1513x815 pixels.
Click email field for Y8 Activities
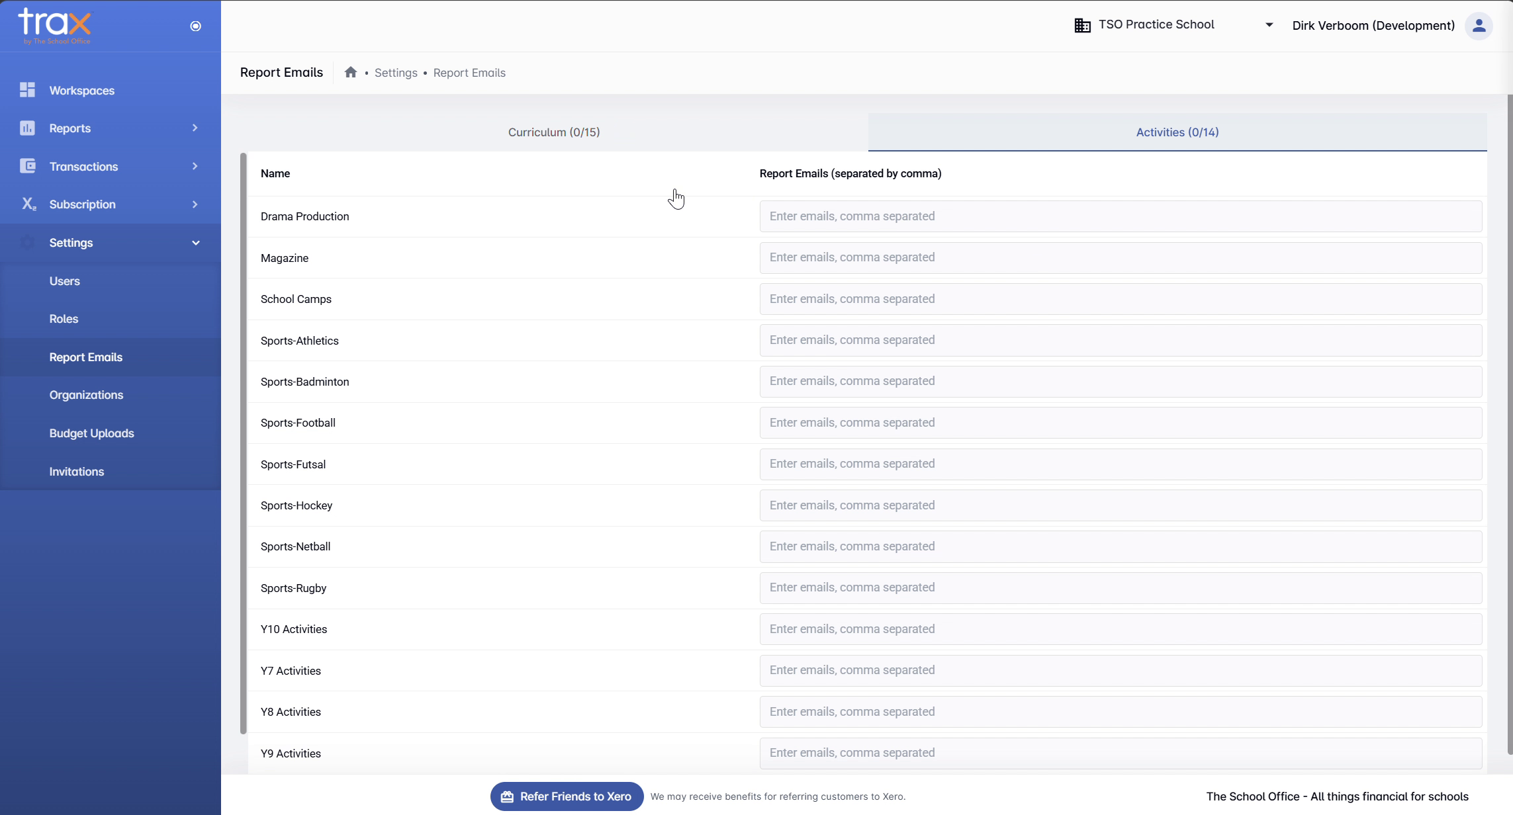pos(1121,712)
